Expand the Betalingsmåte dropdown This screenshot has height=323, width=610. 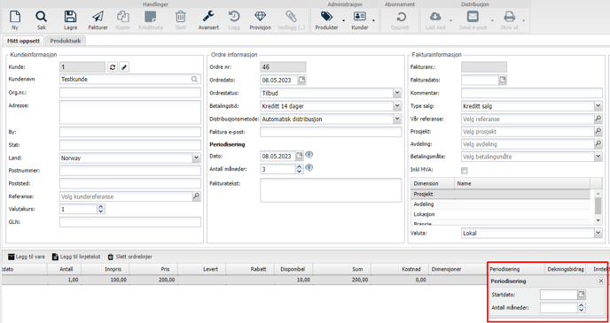point(598,157)
